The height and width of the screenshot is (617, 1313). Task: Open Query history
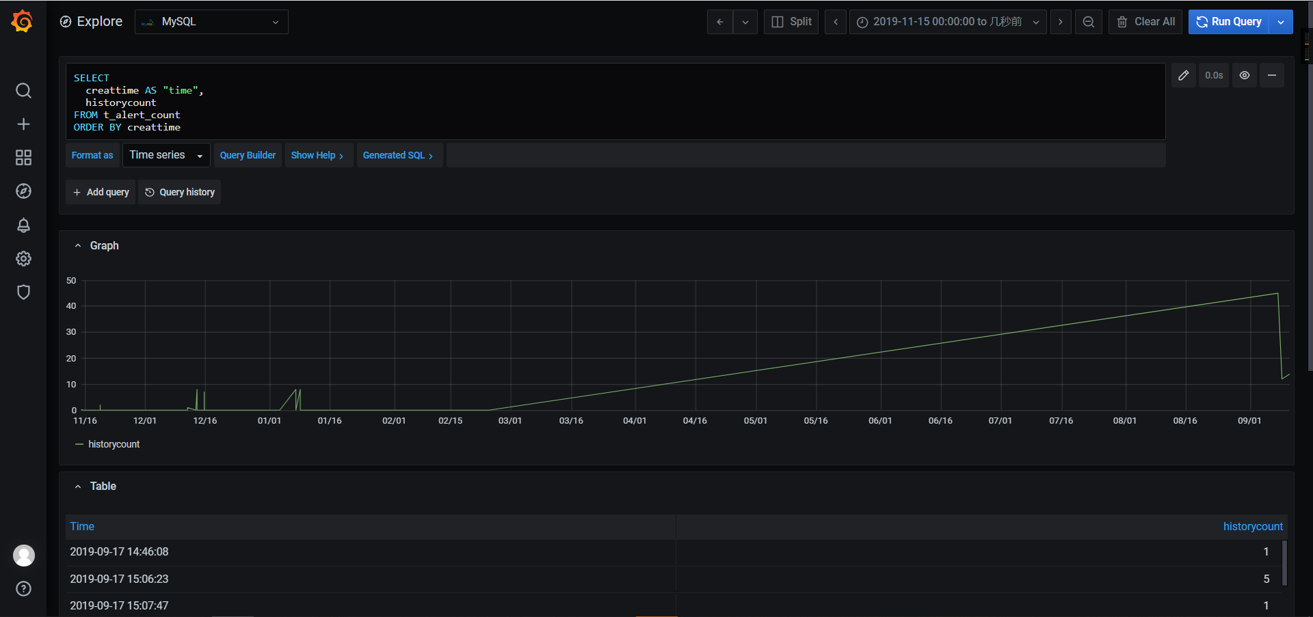pos(179,192)
